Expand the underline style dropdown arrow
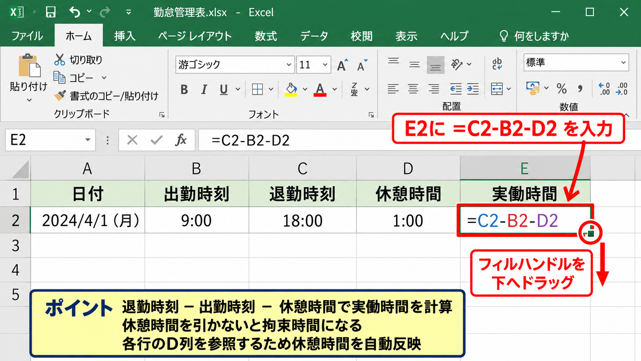The width and height of the screenshot is (641, 361). [x=238, y=89]
